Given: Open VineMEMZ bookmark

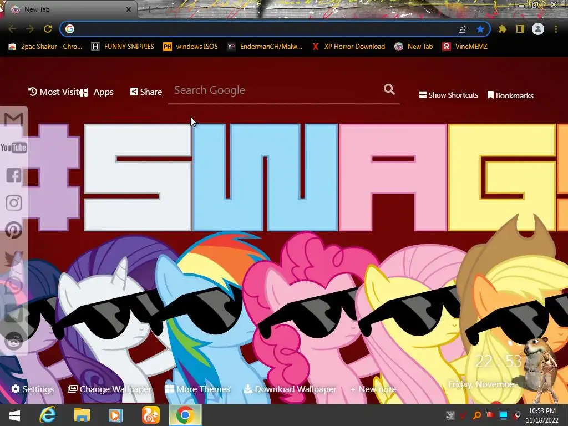Looking at the screenshot, I should coord(465,47).
